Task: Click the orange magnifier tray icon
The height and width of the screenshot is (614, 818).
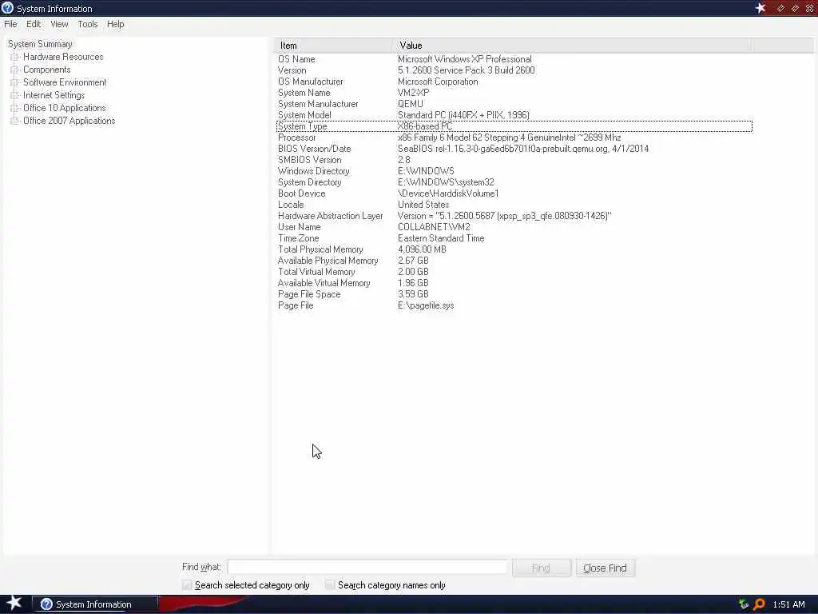Action: 759,604
